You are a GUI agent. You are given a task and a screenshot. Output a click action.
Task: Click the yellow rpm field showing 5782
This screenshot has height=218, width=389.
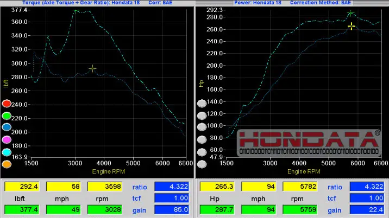coord(300,187)
